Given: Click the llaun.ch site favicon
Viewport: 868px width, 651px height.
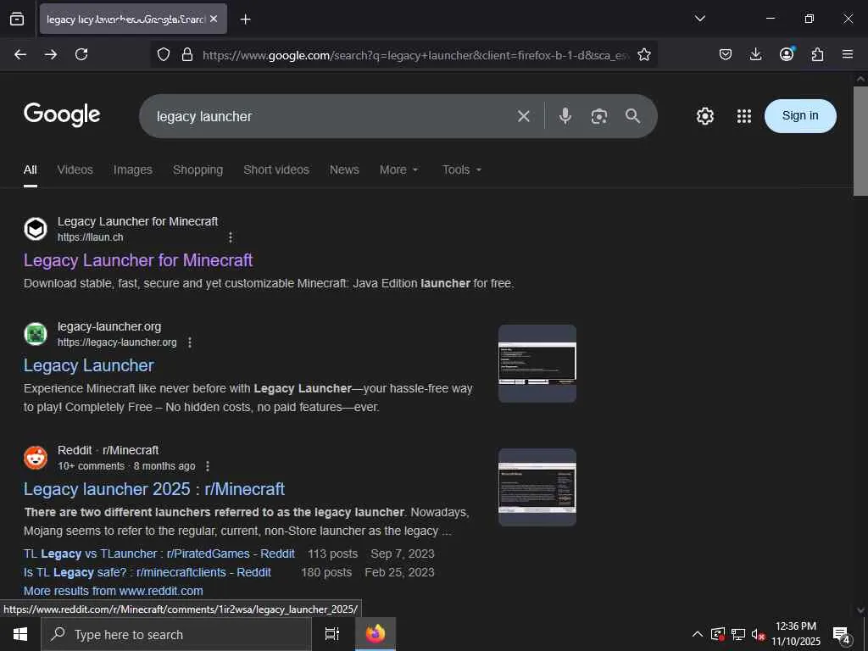Looking at the screenshot, I should click(36, 229).
